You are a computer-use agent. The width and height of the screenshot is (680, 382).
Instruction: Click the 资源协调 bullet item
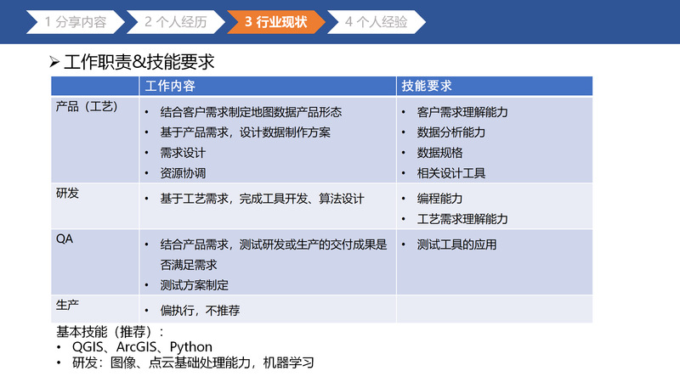coord(183,173)
